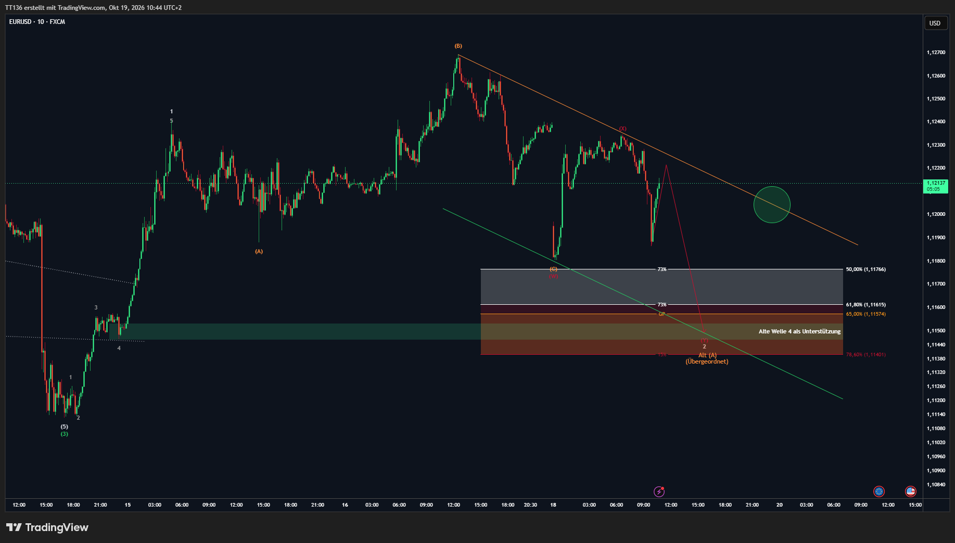Click the 'Alt (A)' label
This screenshot has width=955, height=543.
(707, 355)
